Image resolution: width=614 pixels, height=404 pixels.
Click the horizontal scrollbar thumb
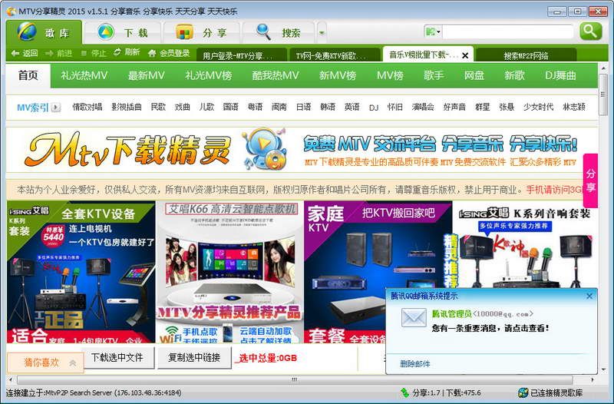click(x=295, y=379)
